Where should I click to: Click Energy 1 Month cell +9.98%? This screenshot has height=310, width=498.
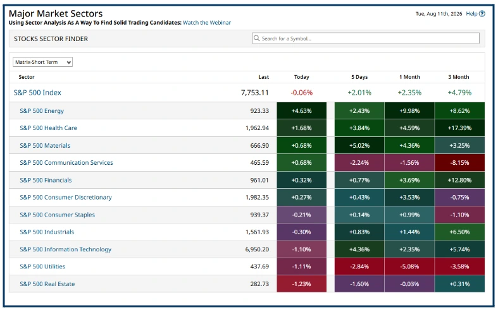(x=409, y=110)
